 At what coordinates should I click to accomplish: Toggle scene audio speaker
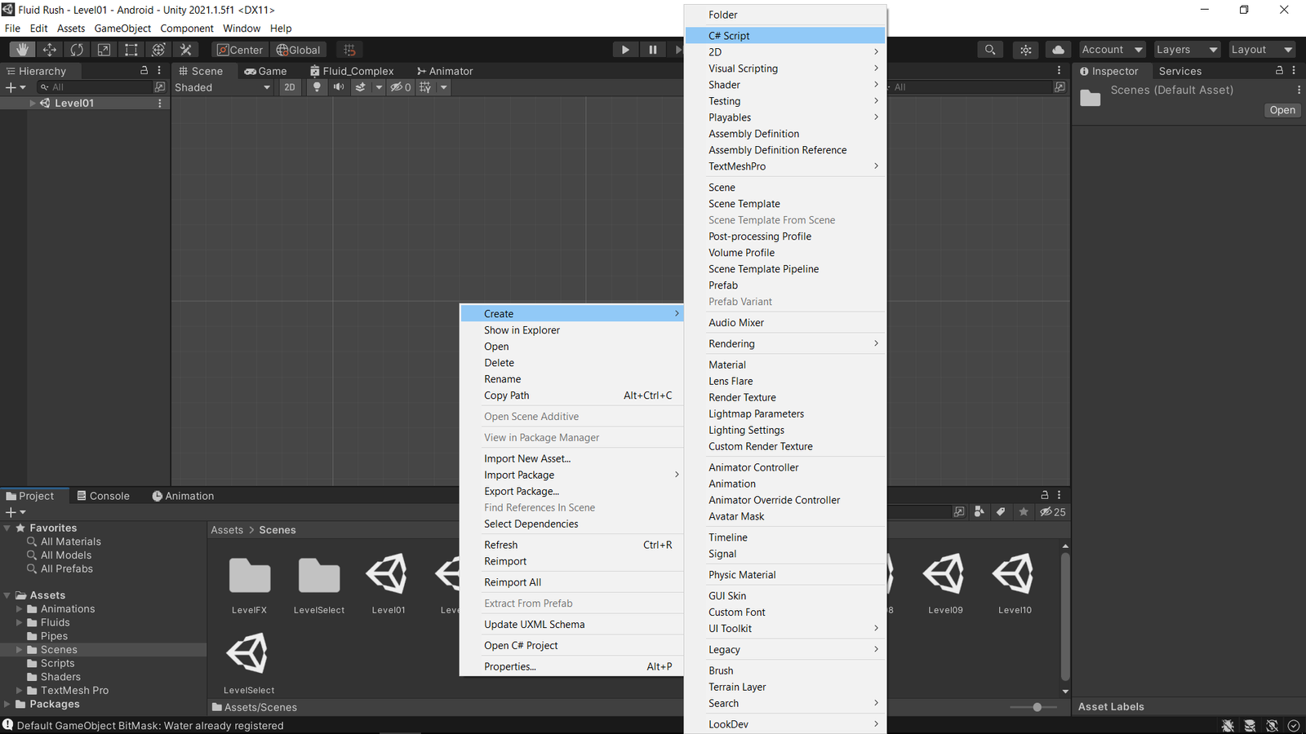pyautogui.click(x=338, y=87)
